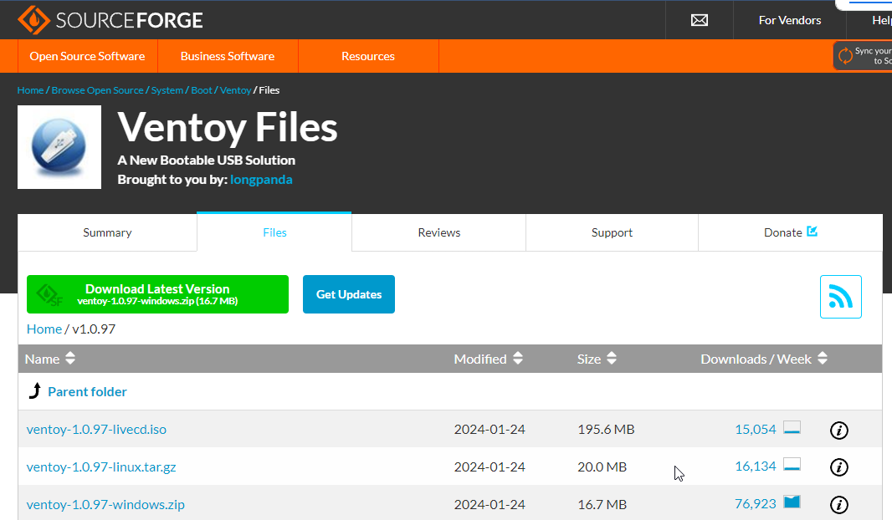Click download stats chart icon for livecd.iso

792,427
